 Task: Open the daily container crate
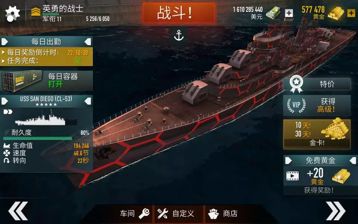click(46, 81)
